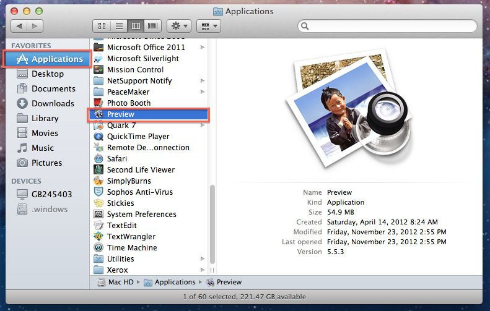Viewport: 490px width, 311px height.
Task: Click the Size value 54.9 MB
Action: tap(340, 212)
